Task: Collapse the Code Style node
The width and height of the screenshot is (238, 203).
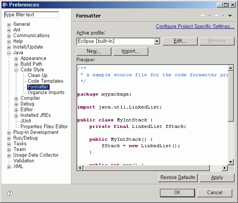Action: coord(16,70)
